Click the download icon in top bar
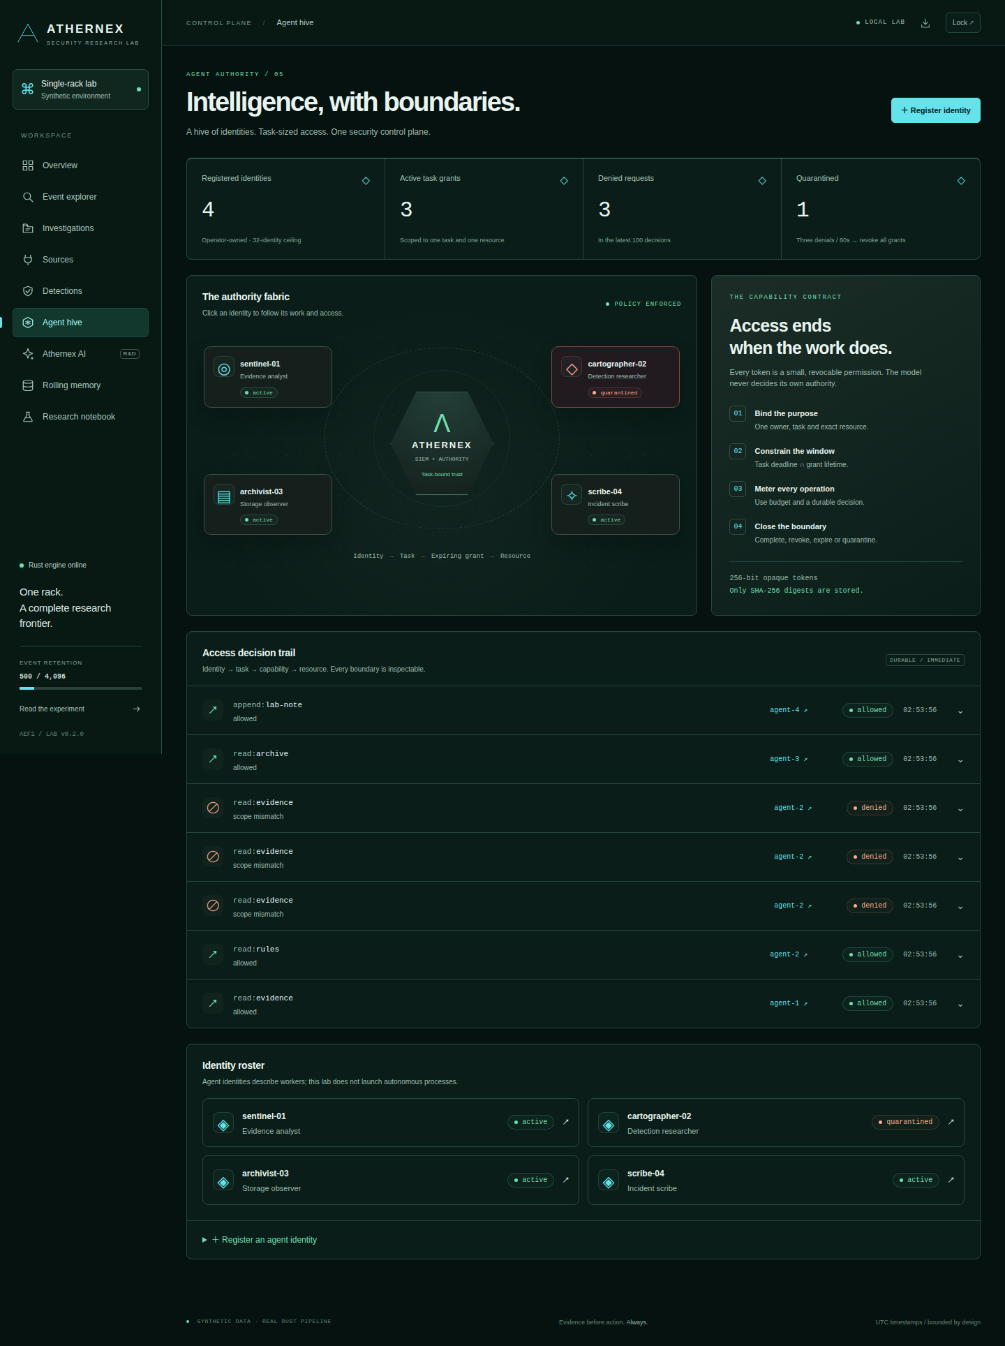Image resolution: width=1005 pixels, height=1346 pixels. click(x=925, y=23)
